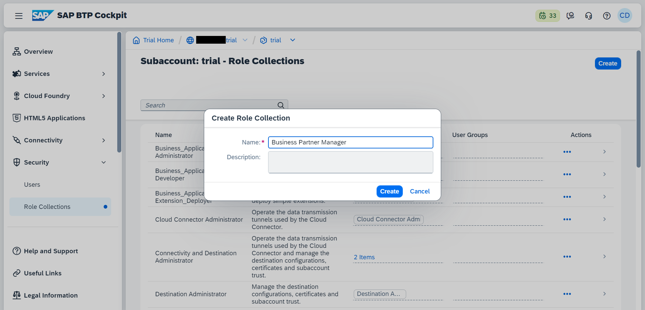Open actions menu for Extension_Deployer row

tap(567, 197)
